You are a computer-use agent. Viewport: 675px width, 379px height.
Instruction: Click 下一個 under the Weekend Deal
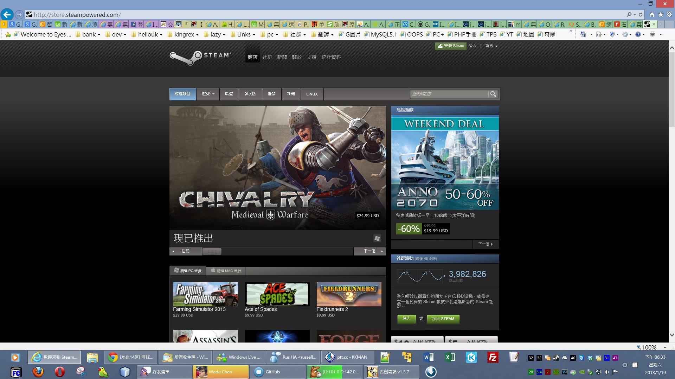485,244
